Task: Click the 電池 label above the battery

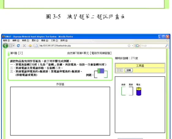Action: point(138,85)
